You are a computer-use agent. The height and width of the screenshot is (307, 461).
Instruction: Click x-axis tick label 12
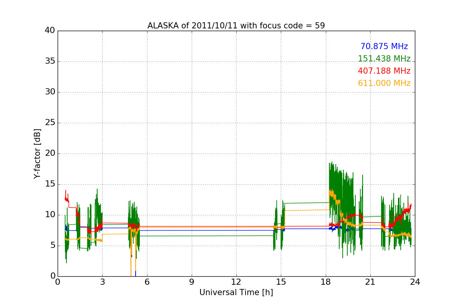(236, 282)
